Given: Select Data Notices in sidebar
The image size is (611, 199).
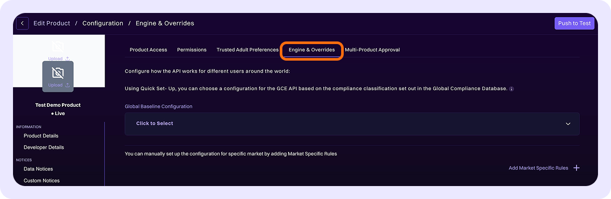Looking at the screenshot, I should [x=38, y=169].
